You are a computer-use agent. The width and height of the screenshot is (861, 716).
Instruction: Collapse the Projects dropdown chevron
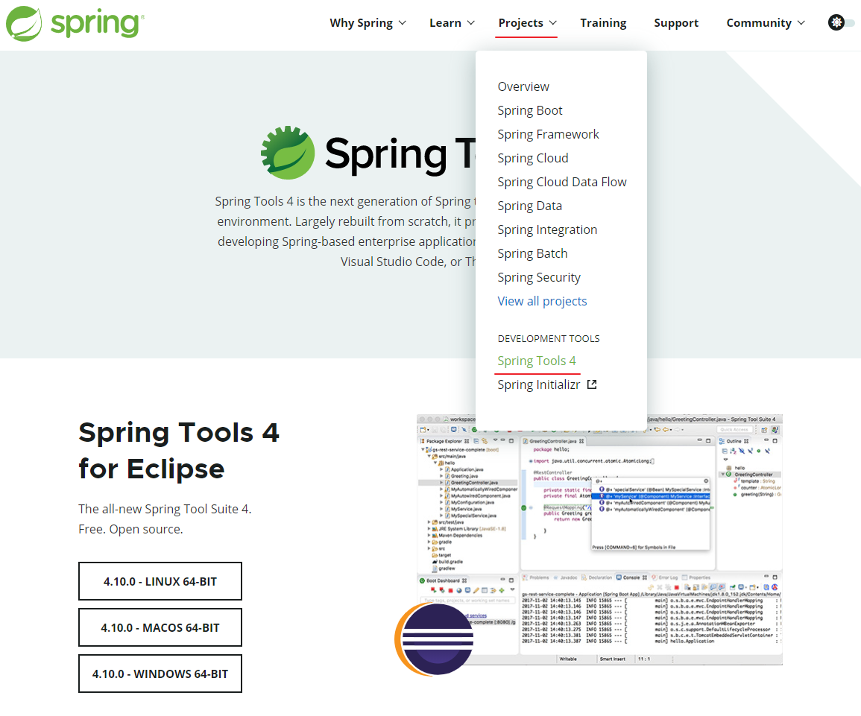(x=553, y=23)
